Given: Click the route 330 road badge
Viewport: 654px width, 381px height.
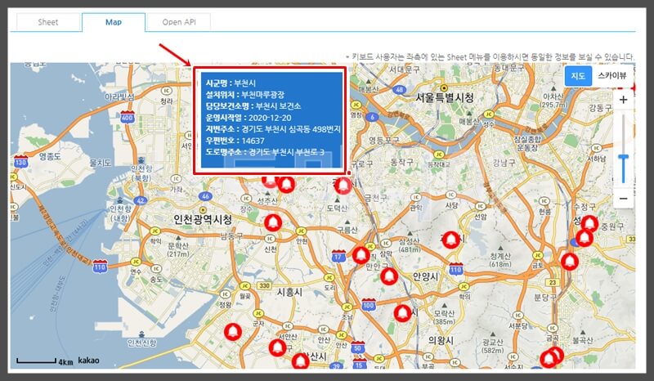Looking at the screenshot, I should (x=264, y=285).
